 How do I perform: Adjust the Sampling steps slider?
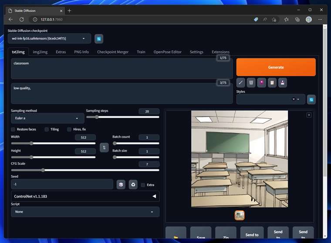[x=123, y=117]
